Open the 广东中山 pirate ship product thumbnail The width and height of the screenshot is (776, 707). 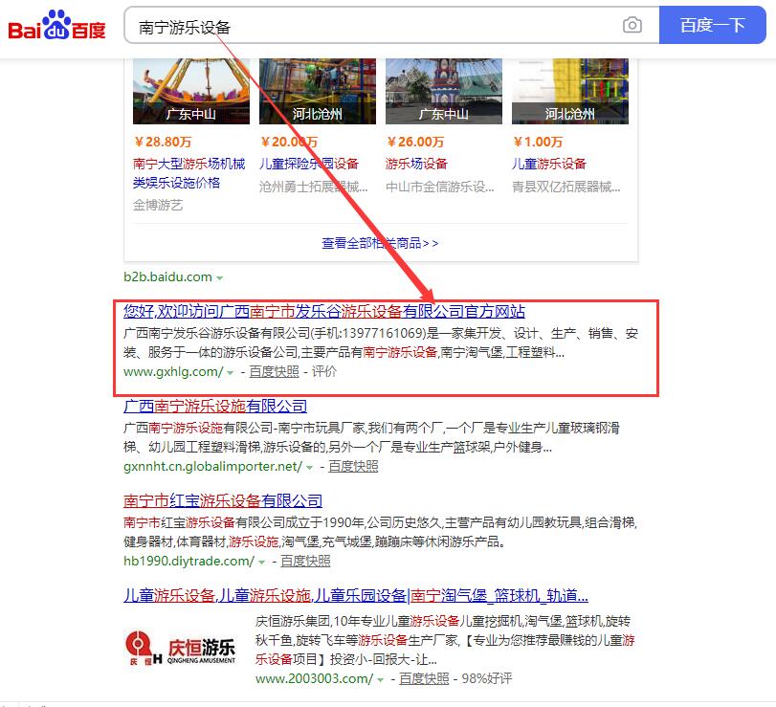click(191, 91)
